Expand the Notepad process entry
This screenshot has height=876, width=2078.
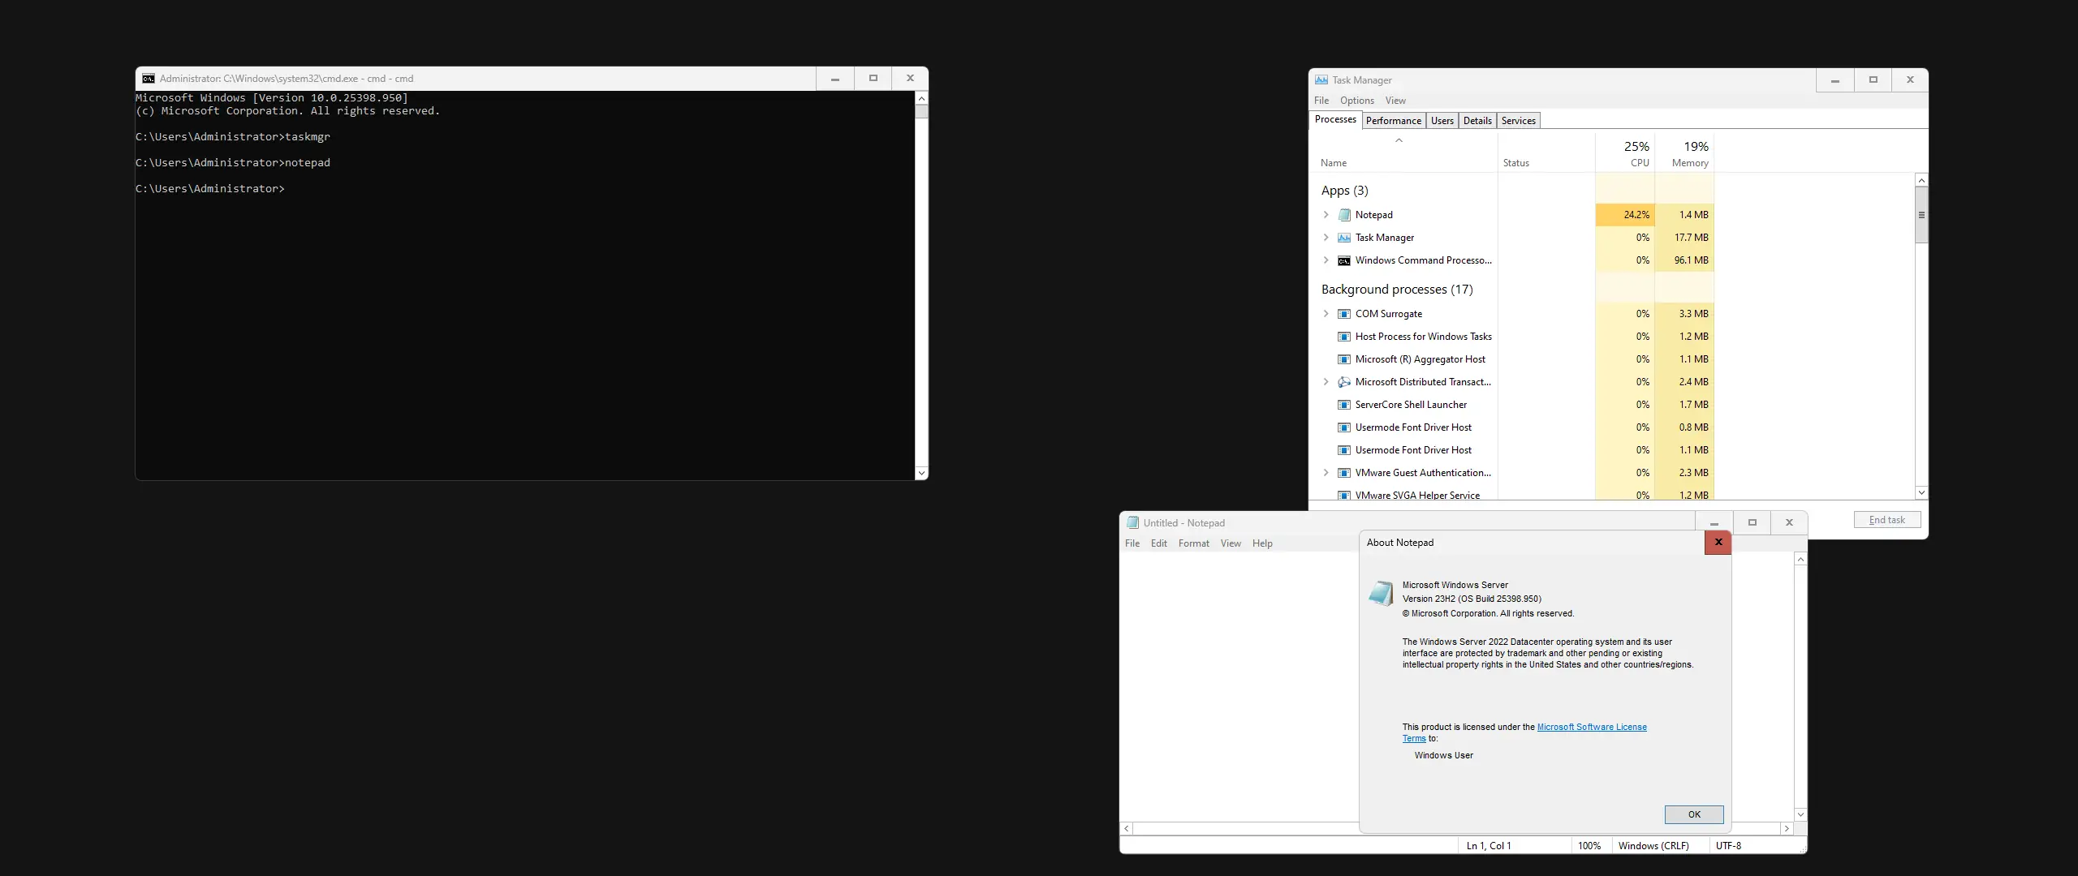click(x=1326, y=215)
